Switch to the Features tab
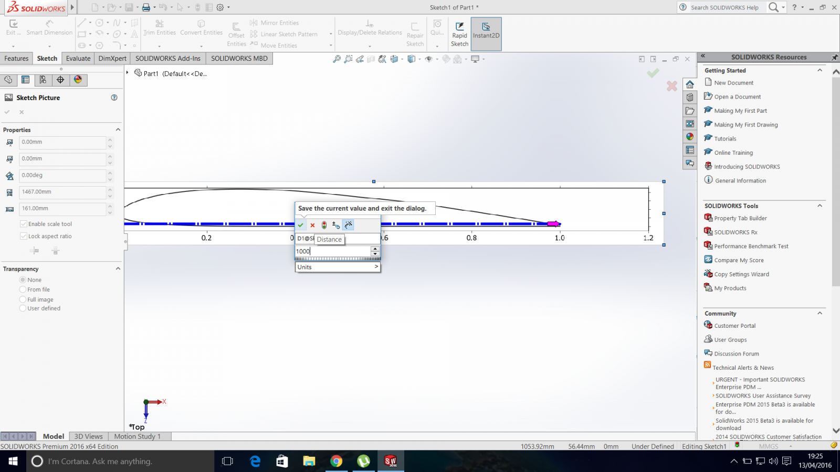 (16, 58)
